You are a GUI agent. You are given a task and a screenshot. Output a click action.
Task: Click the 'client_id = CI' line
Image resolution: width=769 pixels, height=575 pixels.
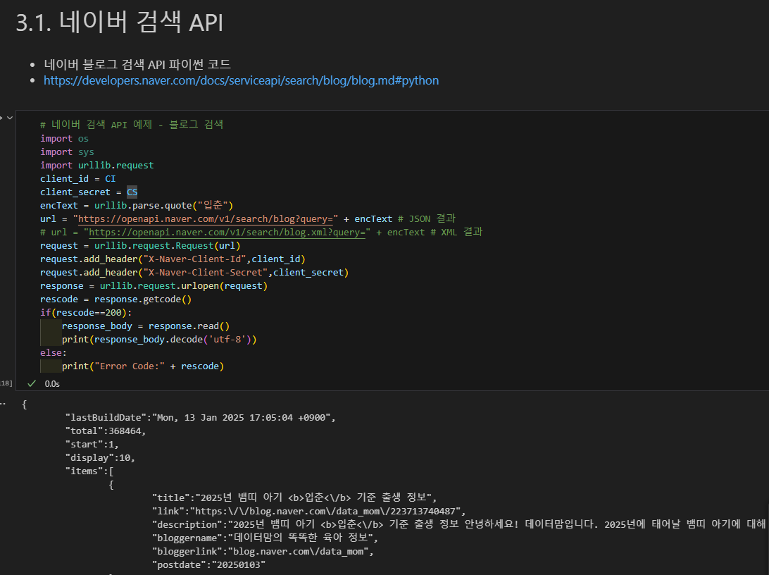[78, 178]
